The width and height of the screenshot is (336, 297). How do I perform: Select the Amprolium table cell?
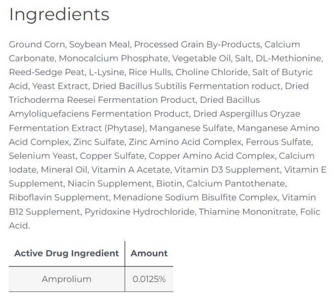[x=67, y=279]
